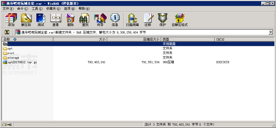Open the 文件(F) menu
Screen dimensions: 276x128
tap(8, 9)
